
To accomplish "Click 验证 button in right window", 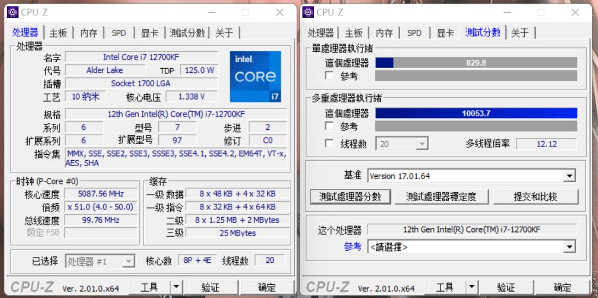I will [506, 287].
